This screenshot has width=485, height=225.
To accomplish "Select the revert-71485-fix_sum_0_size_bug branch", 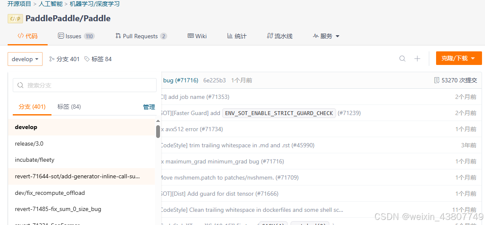I will click(82, 209).
